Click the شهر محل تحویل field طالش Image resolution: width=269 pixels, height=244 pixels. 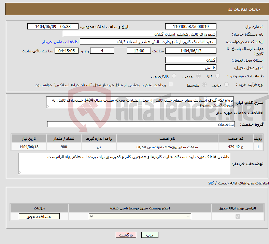[x=190, y=67]
